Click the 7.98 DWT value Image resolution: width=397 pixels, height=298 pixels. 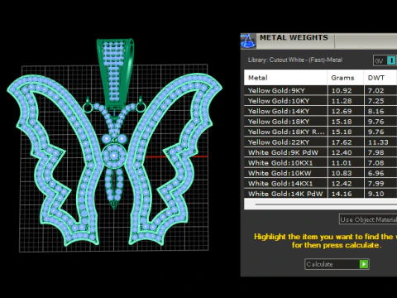pos(376,152)
